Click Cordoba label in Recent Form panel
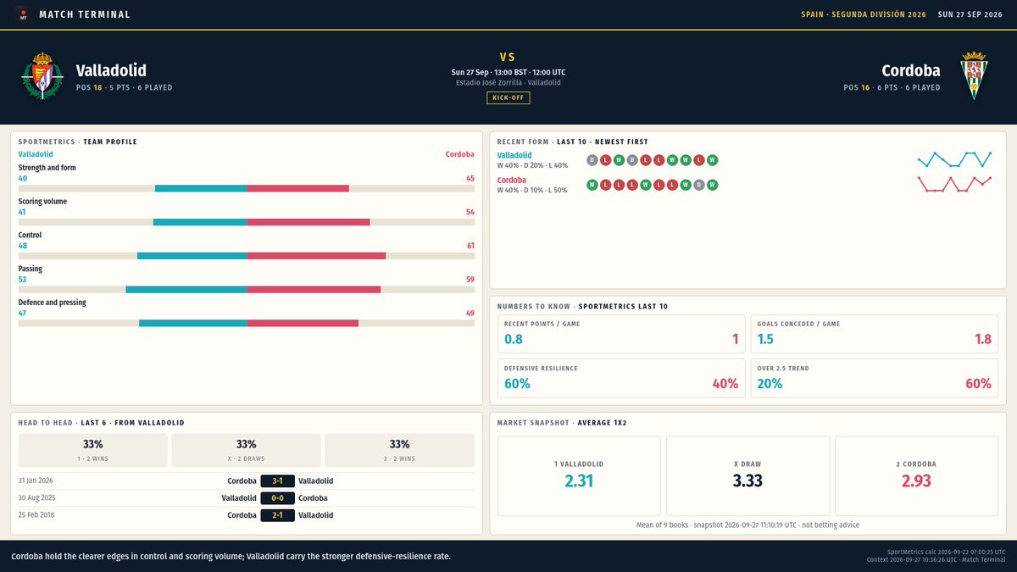This screenshot has width=1017, height=572. 512,180
